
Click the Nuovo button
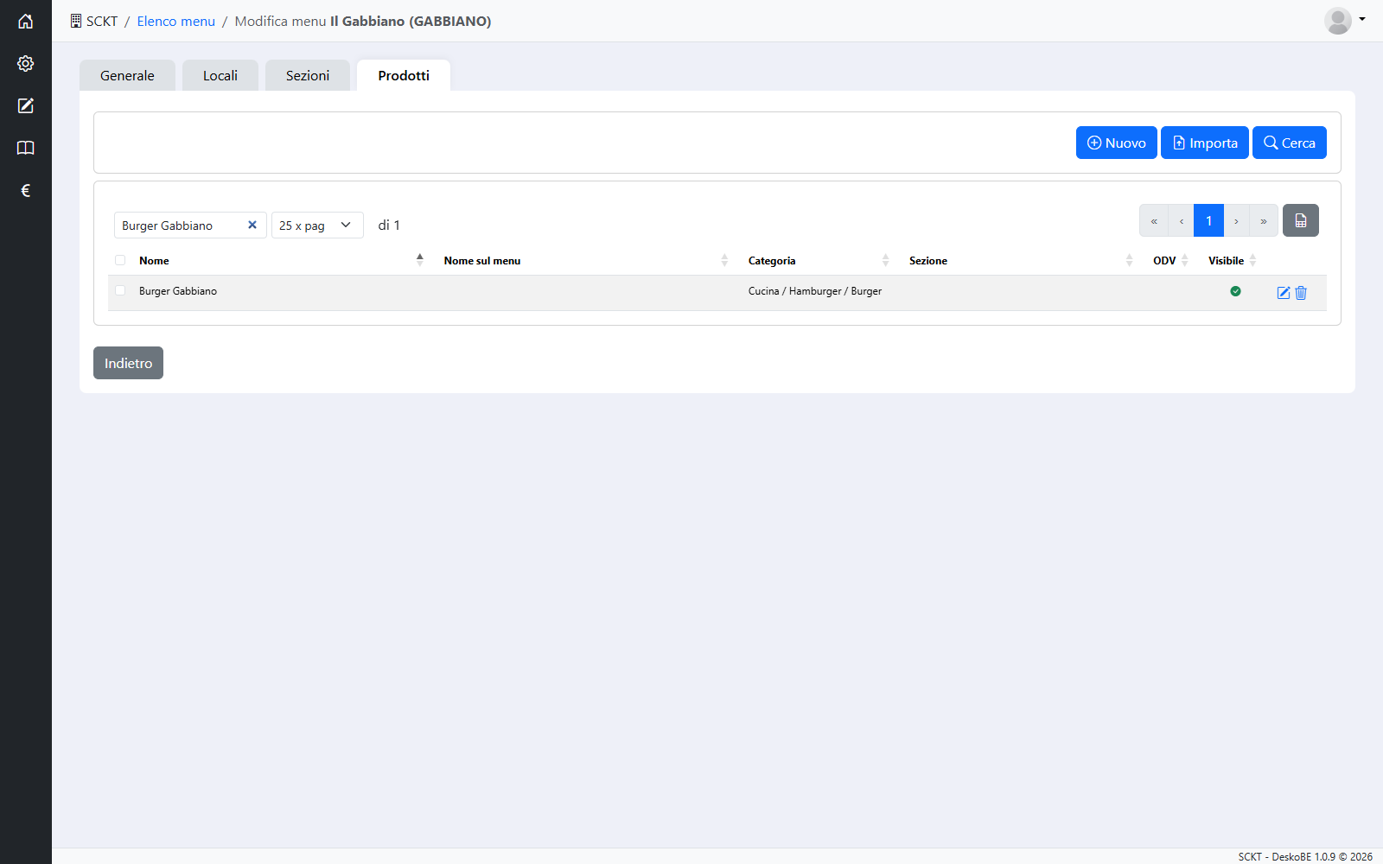coord(1117,143)
